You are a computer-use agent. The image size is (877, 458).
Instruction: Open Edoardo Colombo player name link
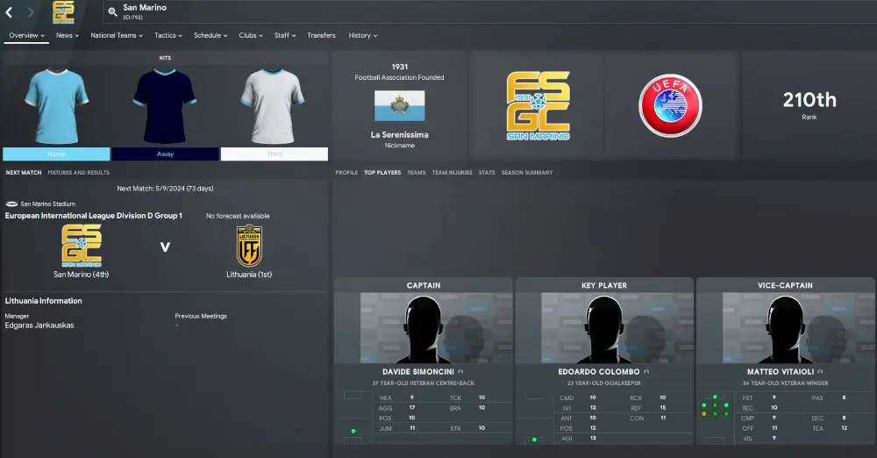[598, 372]
